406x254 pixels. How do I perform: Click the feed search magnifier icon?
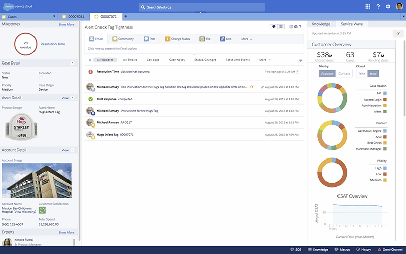click(90, 60)
